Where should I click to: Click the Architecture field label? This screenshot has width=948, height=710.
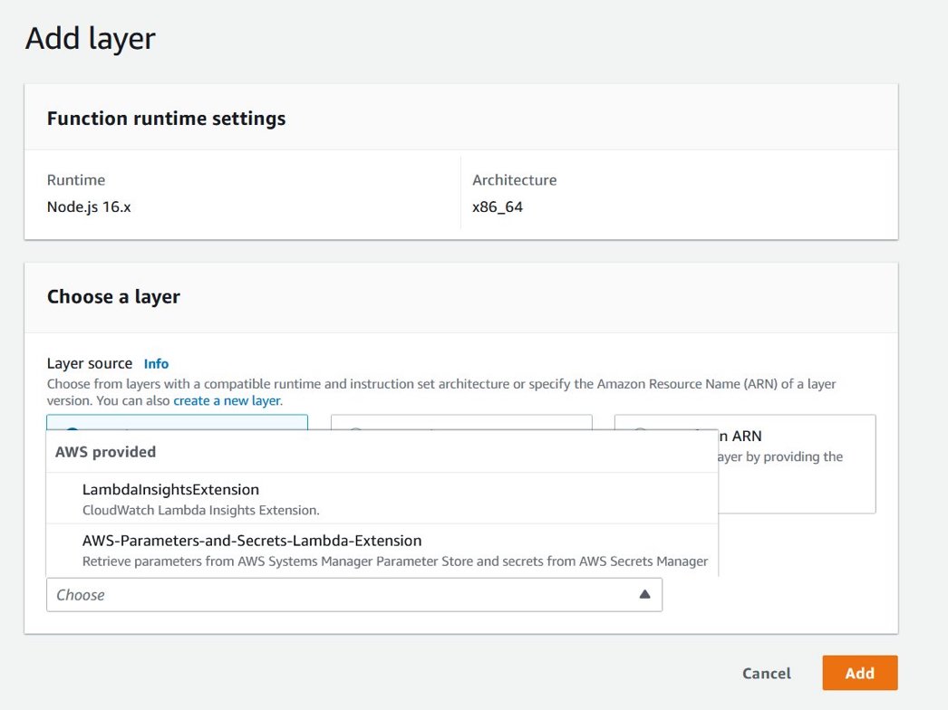point(514,180)
